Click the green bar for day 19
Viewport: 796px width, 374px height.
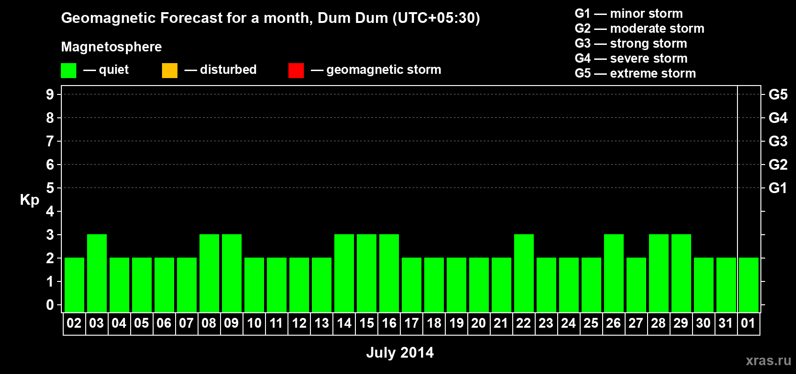457,285
